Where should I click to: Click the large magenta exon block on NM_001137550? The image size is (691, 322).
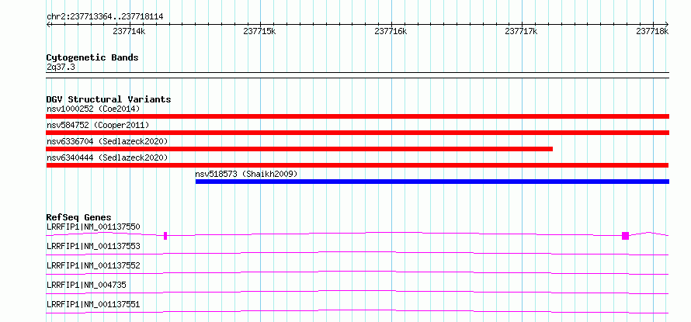(625, 236)
